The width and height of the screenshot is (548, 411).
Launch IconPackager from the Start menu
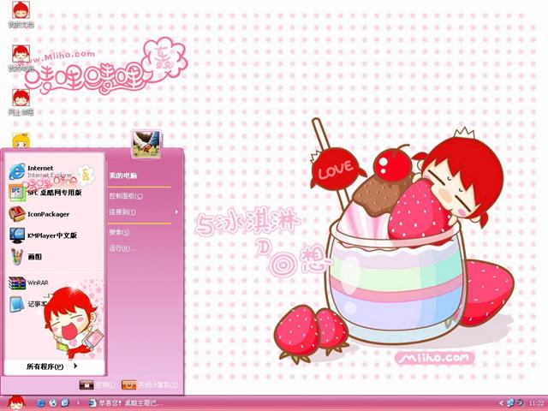39,214
